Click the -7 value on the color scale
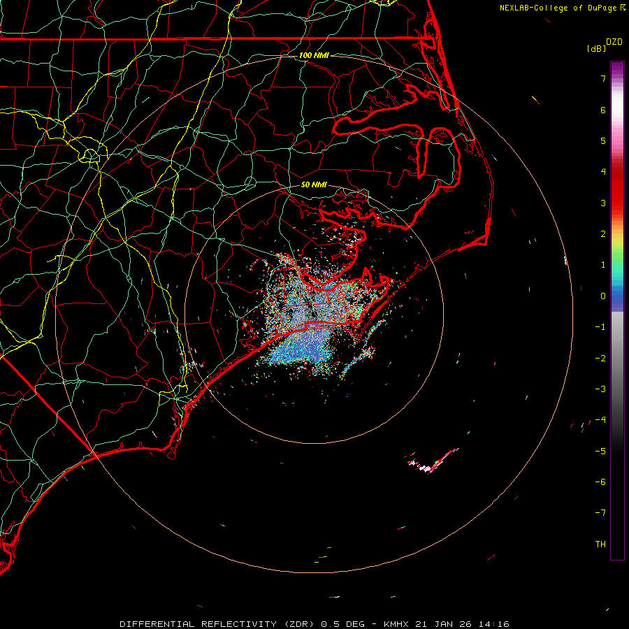The image size is (629, 629). click(x=600, y=513)
